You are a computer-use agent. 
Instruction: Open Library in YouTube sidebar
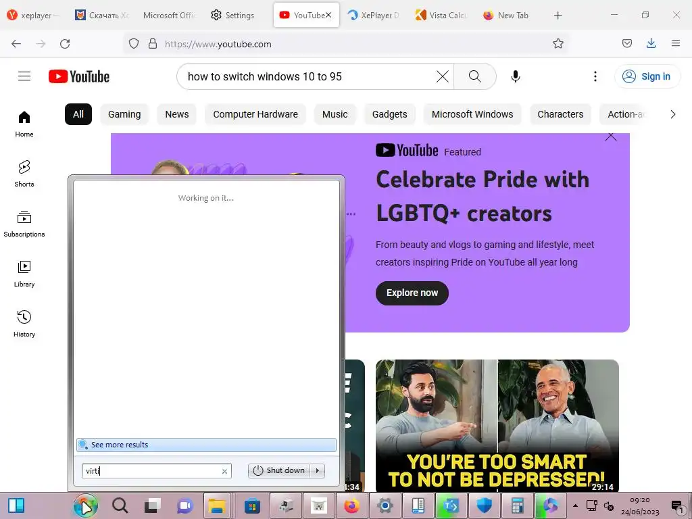[24, 274]
